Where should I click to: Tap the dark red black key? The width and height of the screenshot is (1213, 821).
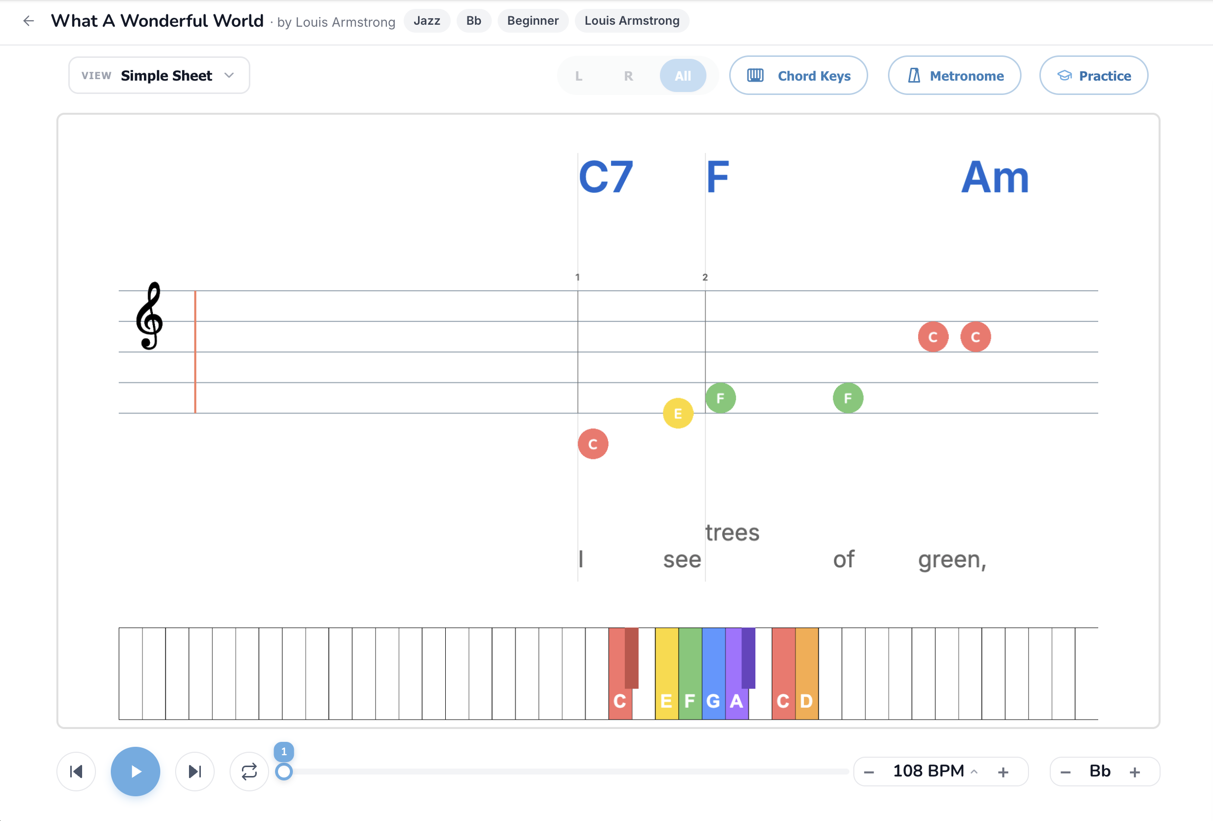click(x=632, y=658)
